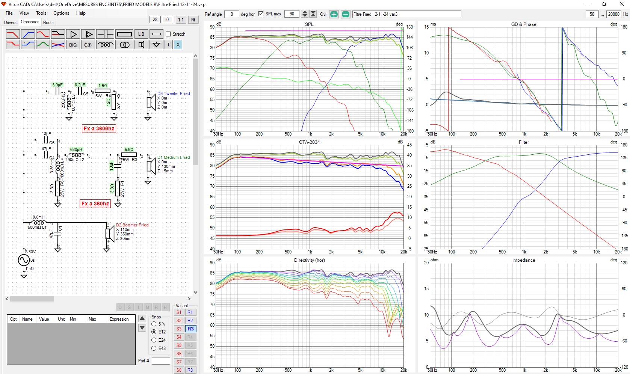
Task: Enable the Stretch checkbox
Action: (168, 34)
